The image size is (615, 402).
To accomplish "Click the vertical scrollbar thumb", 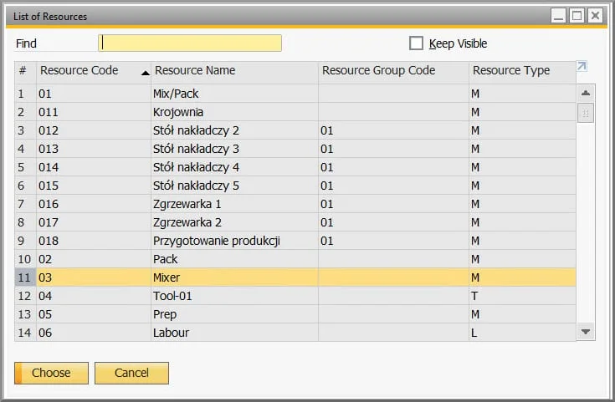I will point(586,113).
